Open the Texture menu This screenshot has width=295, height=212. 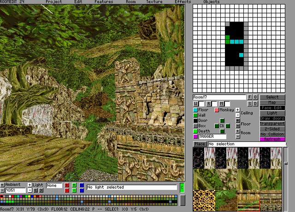[x=154, y=2]
